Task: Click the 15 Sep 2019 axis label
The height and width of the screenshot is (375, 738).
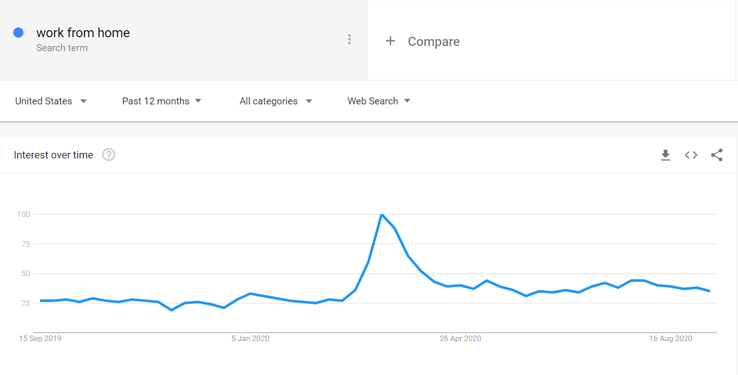Action: pyautogui.click(x=40, y=338)
